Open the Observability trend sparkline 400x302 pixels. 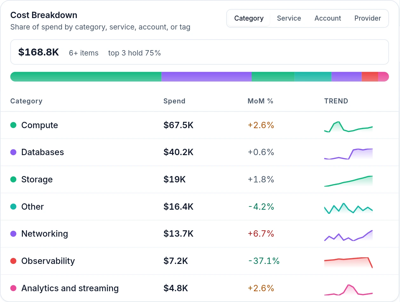(348, 263)
